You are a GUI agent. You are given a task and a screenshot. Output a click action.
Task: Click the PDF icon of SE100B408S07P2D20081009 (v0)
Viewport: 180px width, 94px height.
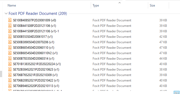click(10, 20)
